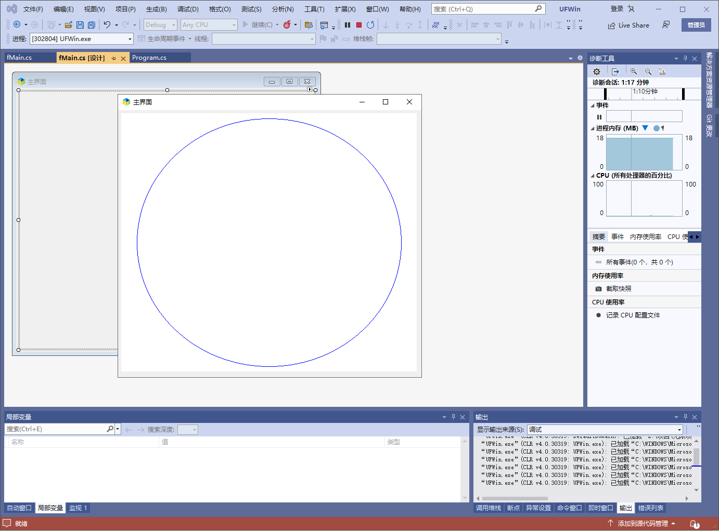The width and height of the screenshot is (719, 531).
Task: Click the 记录 CPU 配置文件 link
Action: coord(633,315)
